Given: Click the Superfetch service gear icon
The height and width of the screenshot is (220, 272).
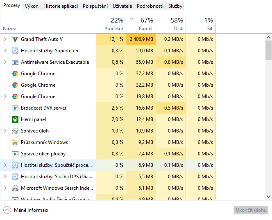Looking at the screenshot, I should [x=15, y=51].
